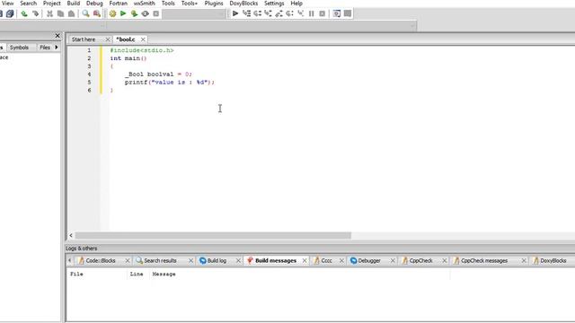Click the Break debugger pause icon
This screenshot has width=575, height=323.
pyautogui.click(x=312, y=13)
